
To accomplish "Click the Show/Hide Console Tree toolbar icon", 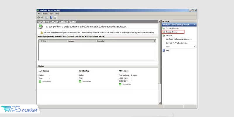I will (47, 17).
